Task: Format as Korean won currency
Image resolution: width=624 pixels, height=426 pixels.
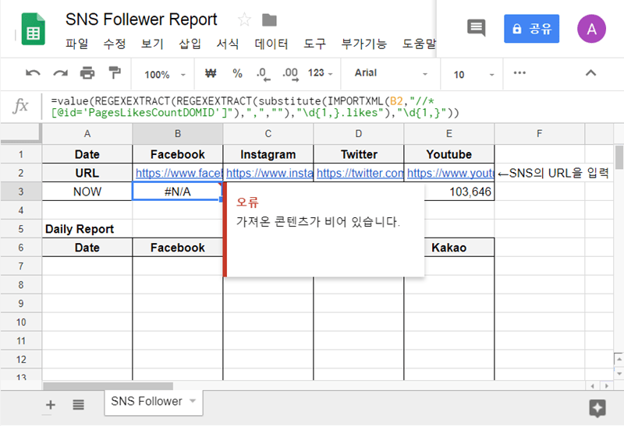Action: [x=211, y=73]
